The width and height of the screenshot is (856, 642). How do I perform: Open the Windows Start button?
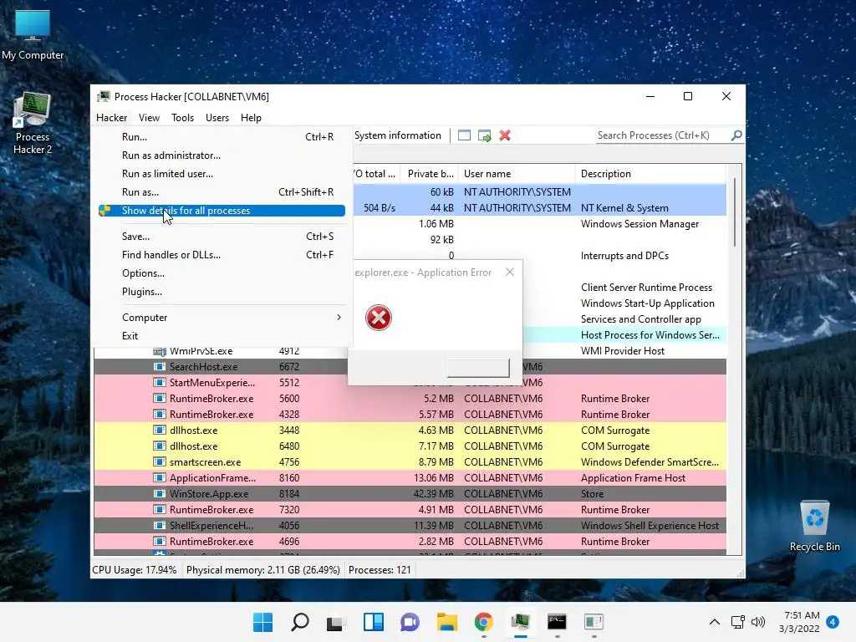pos(262,622)
